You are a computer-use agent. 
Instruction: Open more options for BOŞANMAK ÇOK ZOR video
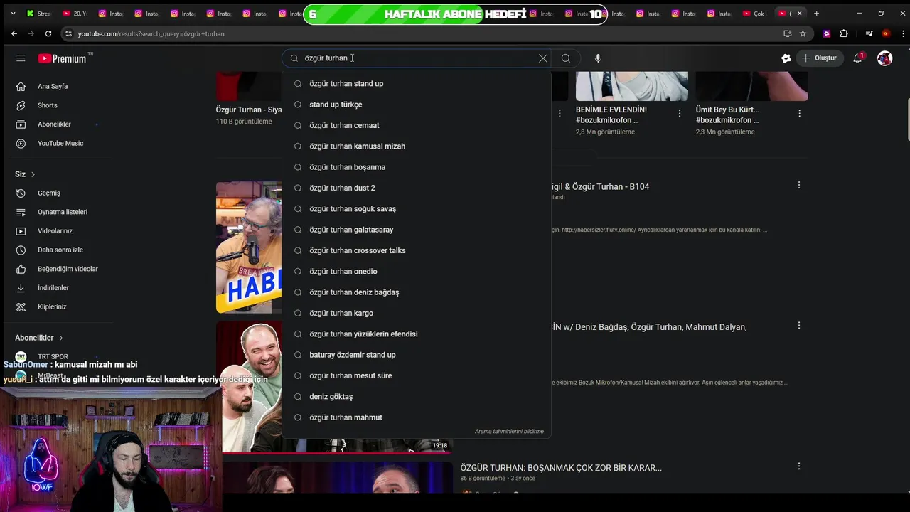pos(799,466)
